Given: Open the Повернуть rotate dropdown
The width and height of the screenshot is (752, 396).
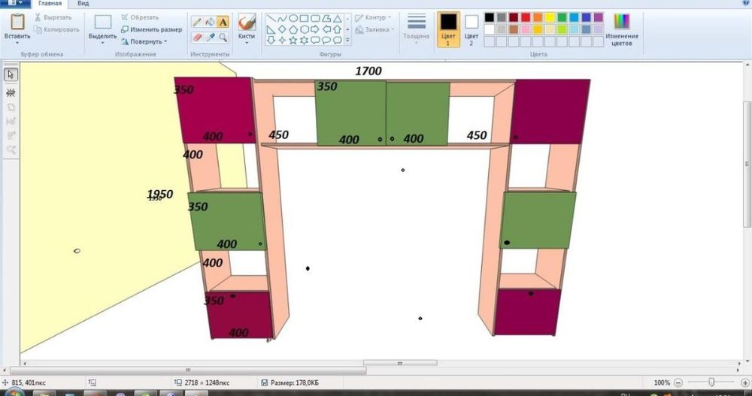Looking at the screenshot, I should click(144, 42).
